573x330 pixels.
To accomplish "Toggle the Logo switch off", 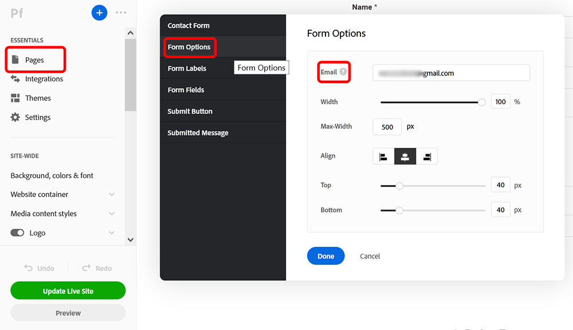I will (x=18, y=233).
